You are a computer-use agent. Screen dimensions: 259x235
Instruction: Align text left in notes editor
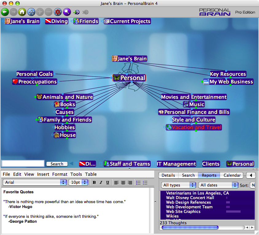(x=116, y=183)
